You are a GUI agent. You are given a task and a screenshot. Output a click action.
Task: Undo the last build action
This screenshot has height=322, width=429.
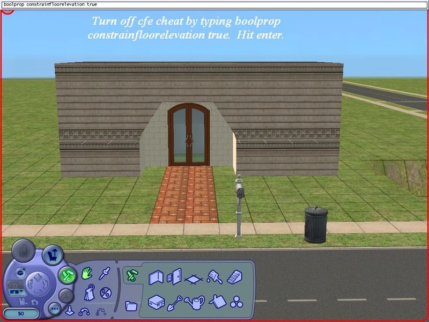pos(84,312)
